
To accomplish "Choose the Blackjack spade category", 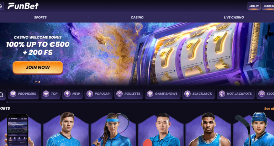I will coord(199,94).
